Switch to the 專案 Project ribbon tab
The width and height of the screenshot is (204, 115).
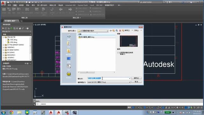[x=15, y=5]
